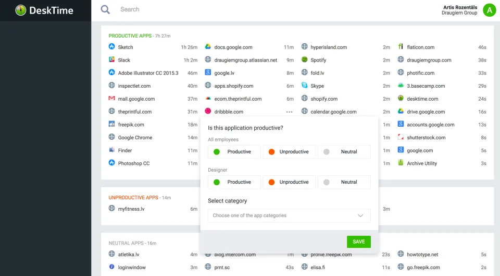Click the Finder app icon
The height and width of the screenshot is (276, 500).
[111, 150]
